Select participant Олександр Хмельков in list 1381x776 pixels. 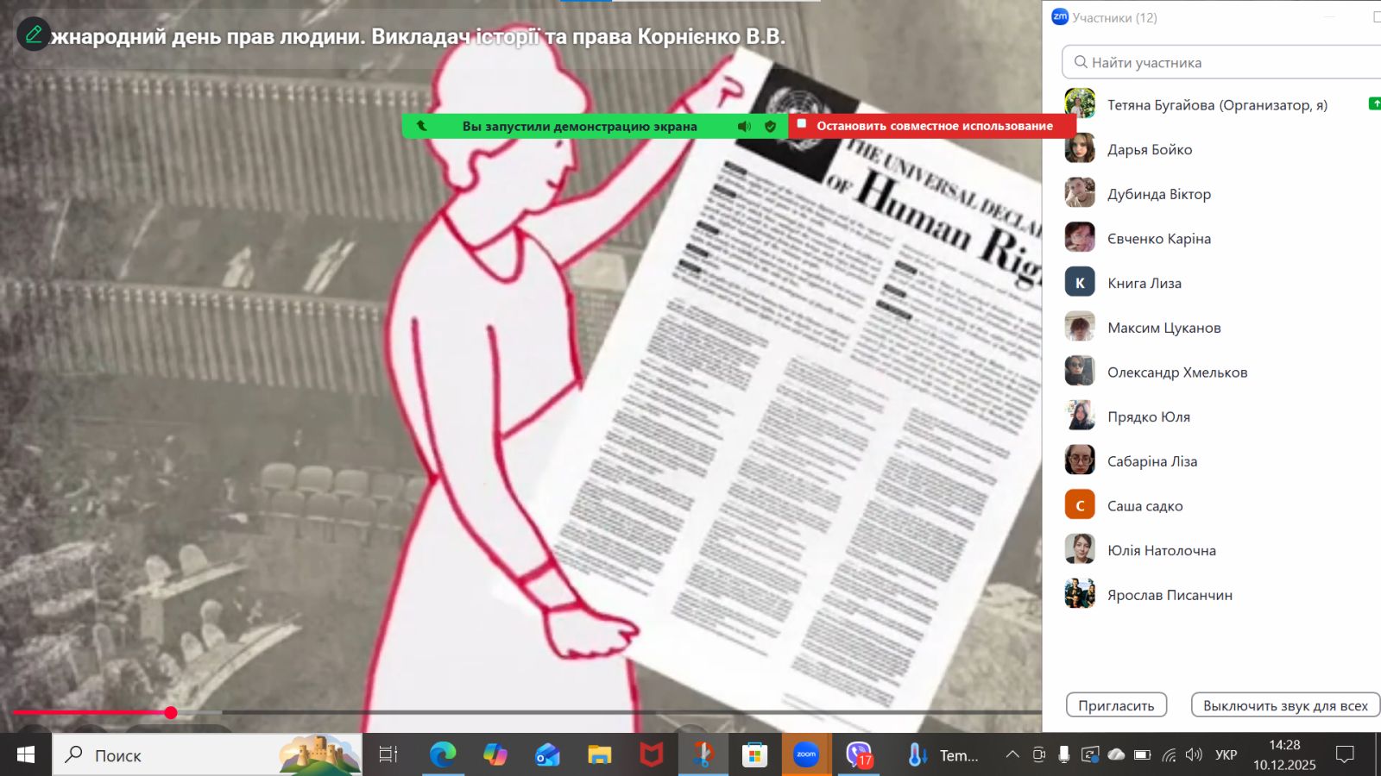click(1177, 372)
